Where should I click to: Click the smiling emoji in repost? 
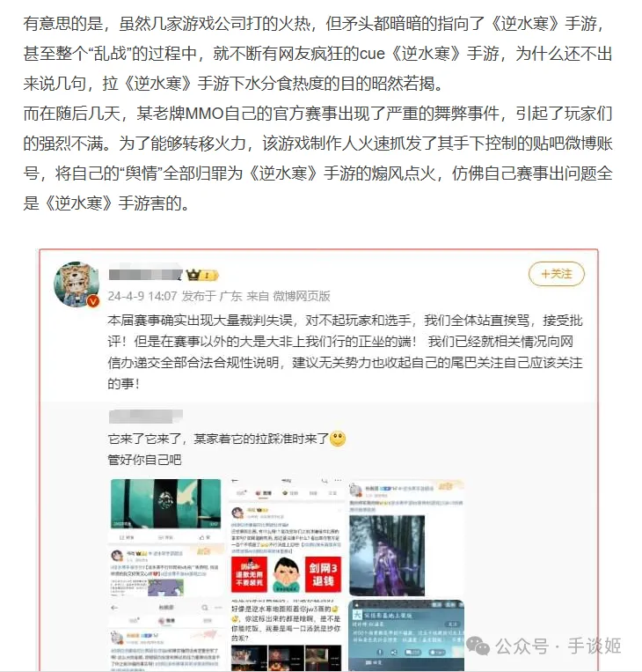point(338,439)
